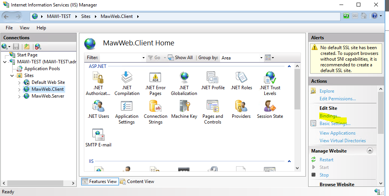Click the Bindings... link
This screenshot has height=196, width=389.
330,116
